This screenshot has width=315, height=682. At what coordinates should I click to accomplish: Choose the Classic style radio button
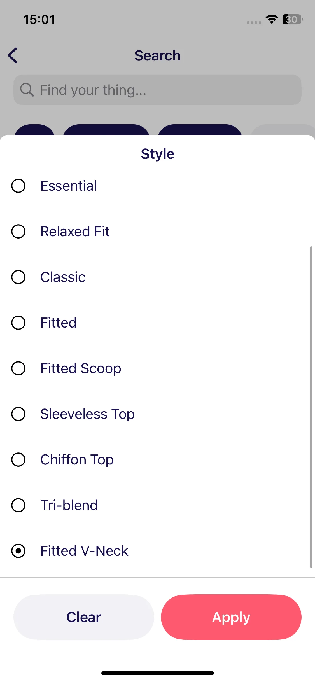[x=18, y=277]
